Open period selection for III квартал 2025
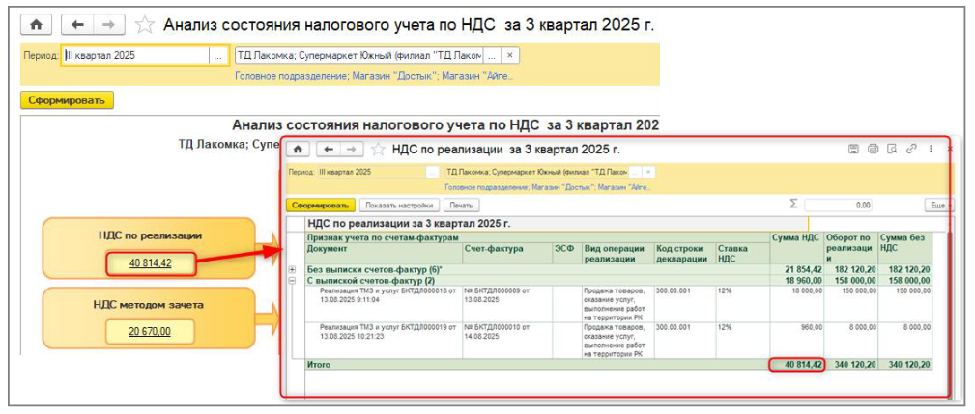Screen dimensions: 975x414 coord(216,56)
